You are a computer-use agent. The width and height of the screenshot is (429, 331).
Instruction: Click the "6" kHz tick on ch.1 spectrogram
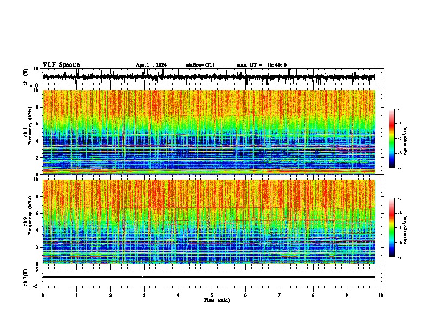37,124
